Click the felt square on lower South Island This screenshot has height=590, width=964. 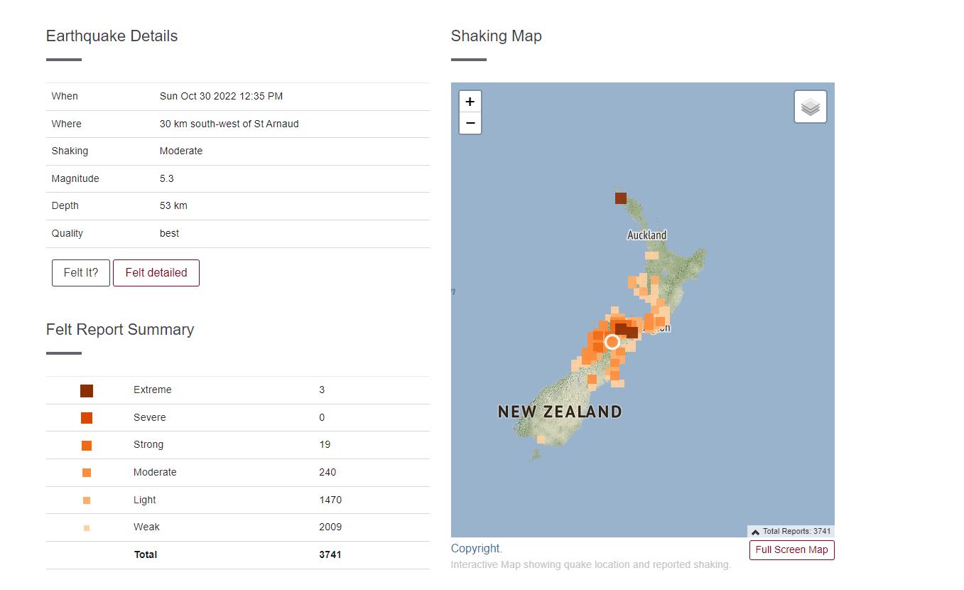point(541,439)
